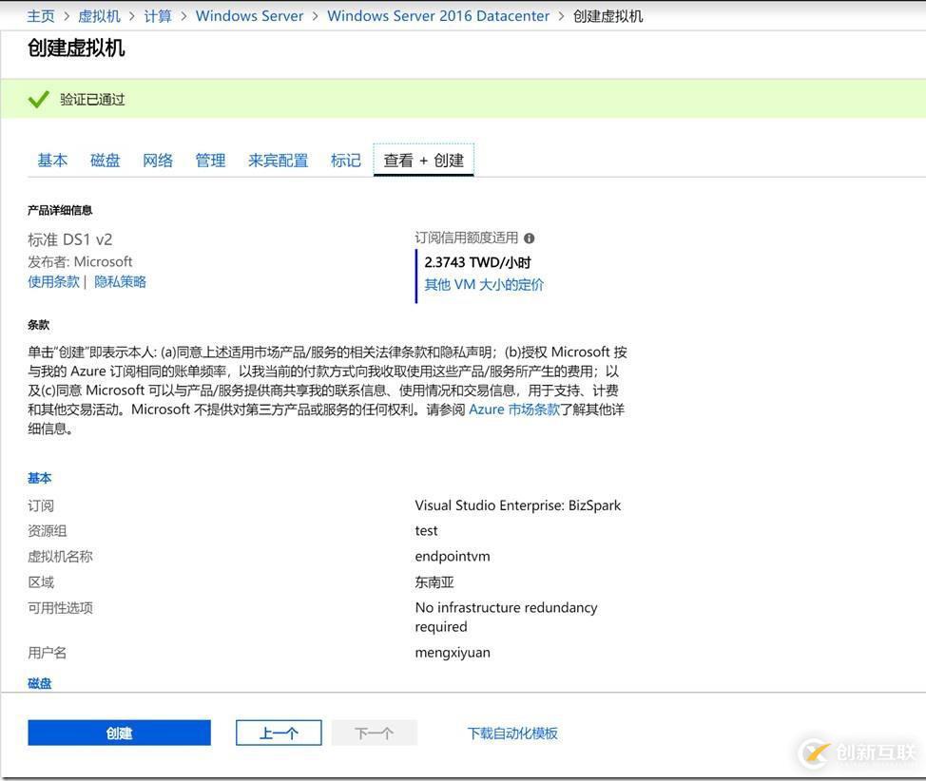This screenshot has height=781, width=926.
Task: Click the blue 创建 button
Action: 119,733
